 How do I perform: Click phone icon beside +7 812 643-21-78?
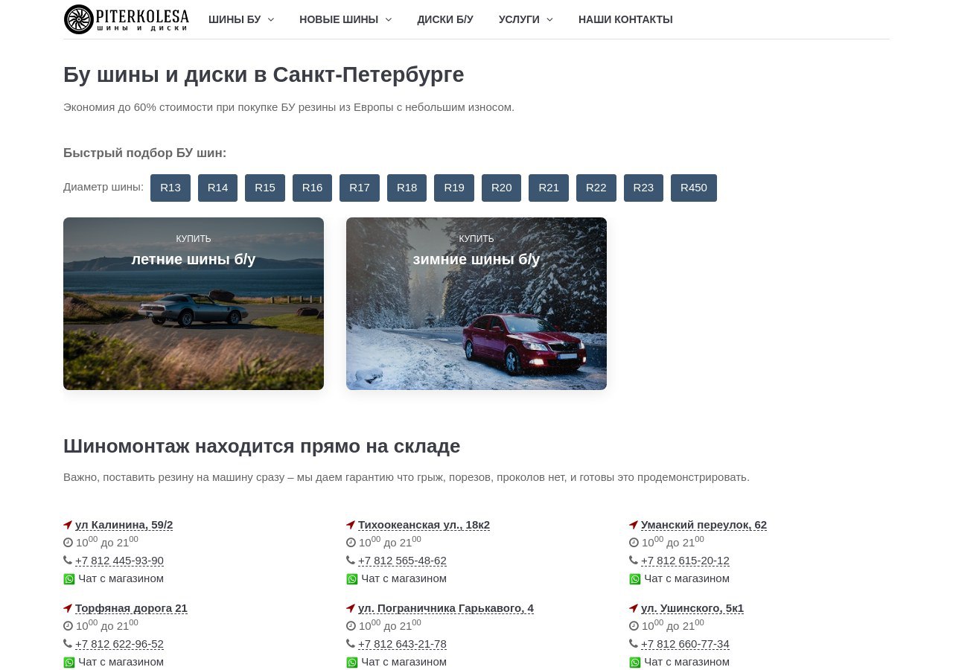(x=351, y=644)
